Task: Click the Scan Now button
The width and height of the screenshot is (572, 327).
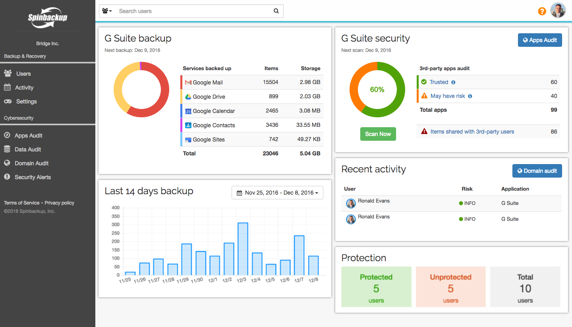Action: tap(378, 134)
